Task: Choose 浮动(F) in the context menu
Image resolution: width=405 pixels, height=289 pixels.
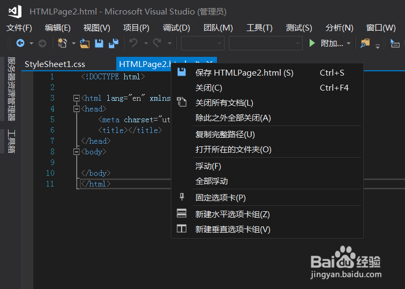Action: pos(267,166)
